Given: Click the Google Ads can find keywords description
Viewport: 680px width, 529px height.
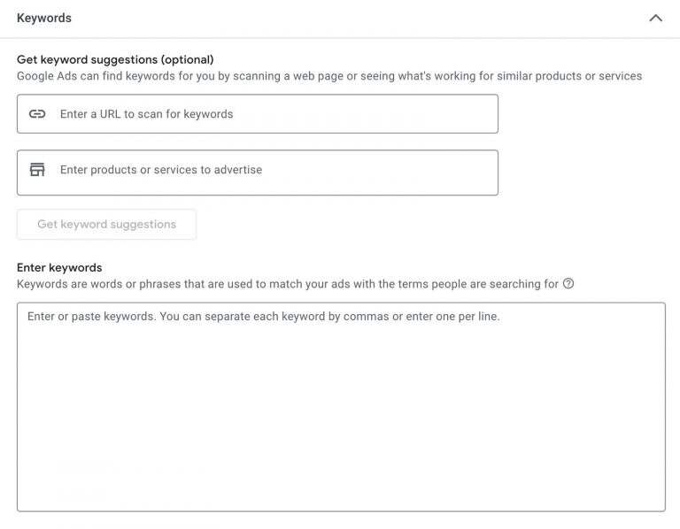Looking at the screenshot, I should coord(329,76).
